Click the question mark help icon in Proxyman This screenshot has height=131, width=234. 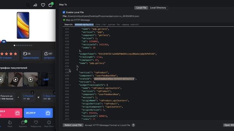click(133, 125)
